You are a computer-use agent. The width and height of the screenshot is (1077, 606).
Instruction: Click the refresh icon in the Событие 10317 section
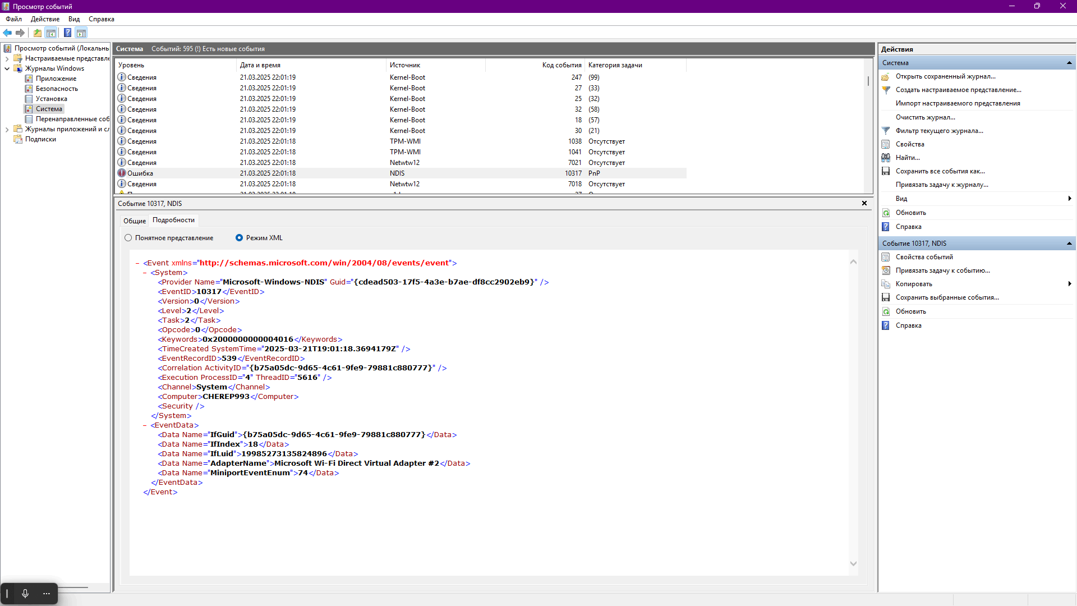coord(886,311)
